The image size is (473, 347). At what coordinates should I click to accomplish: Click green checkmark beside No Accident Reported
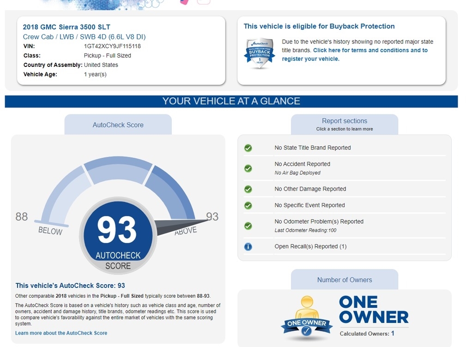(x=248, y=168)
